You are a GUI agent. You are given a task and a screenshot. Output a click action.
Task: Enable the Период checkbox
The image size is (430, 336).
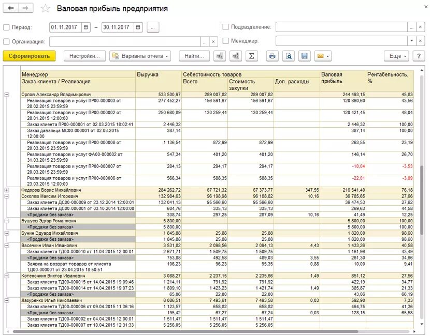(6, 27)
